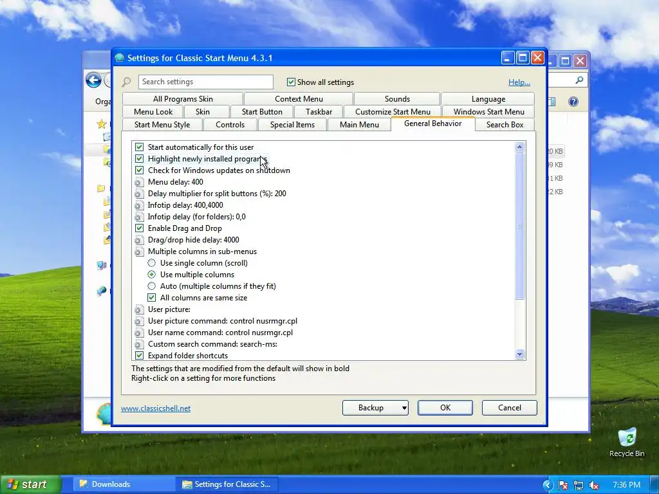Click the settings list scrollbar thumb

coord(519,226)
